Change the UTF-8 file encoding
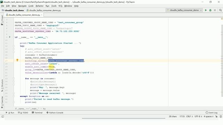The width and height of the screenshot is (223, 125). [x=198, y=116]
